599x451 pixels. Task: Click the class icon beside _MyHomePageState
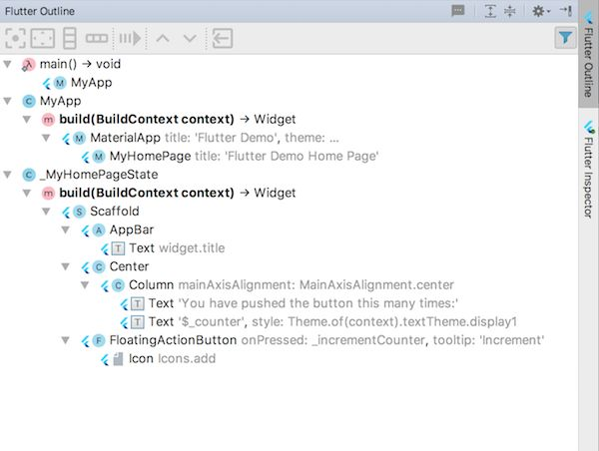point(29,175)
